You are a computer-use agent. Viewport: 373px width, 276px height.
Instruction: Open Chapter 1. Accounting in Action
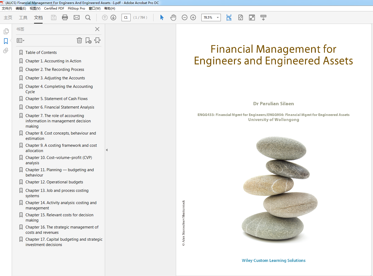pyautogui.click(x=53, y=61)
